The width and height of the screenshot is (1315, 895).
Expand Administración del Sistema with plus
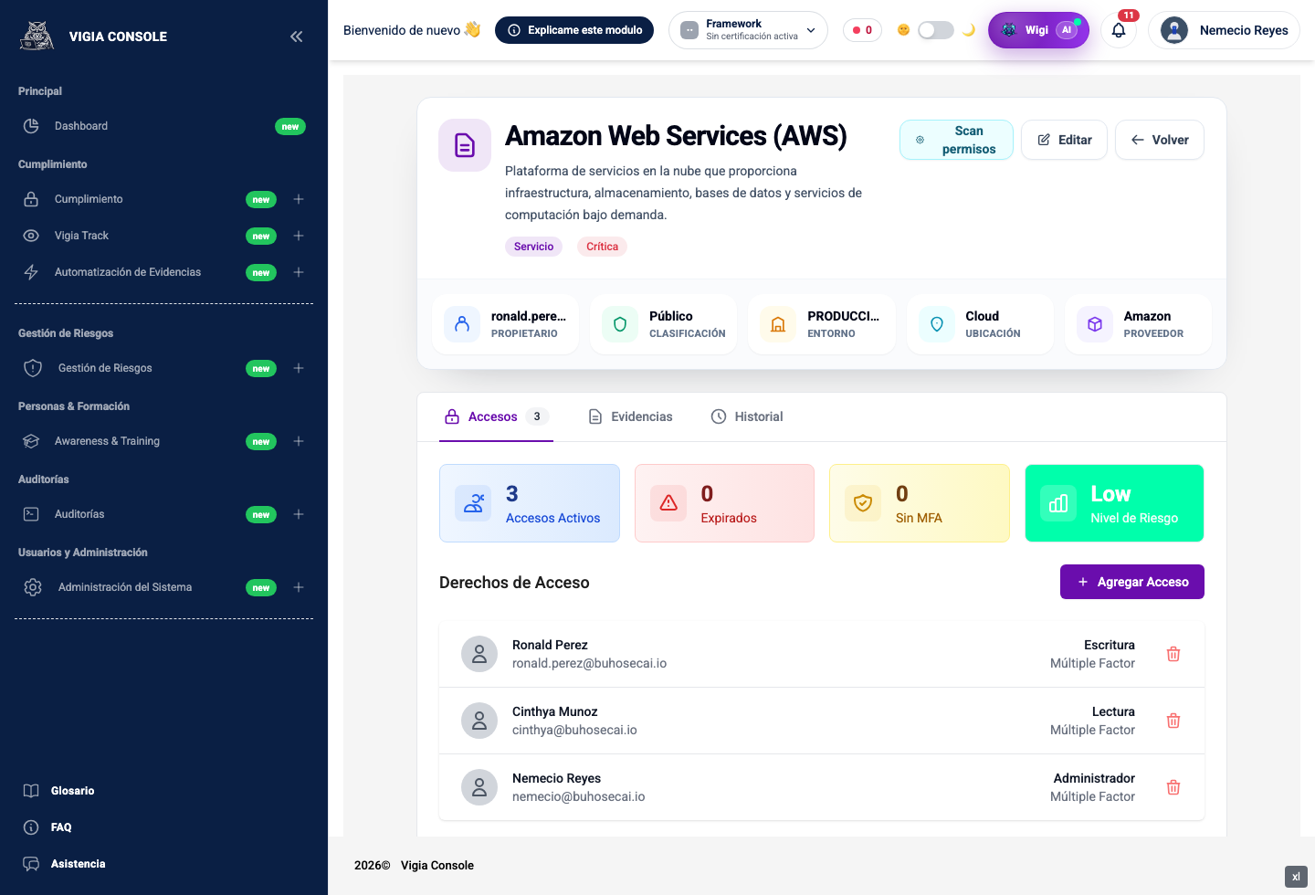point(299,587)
